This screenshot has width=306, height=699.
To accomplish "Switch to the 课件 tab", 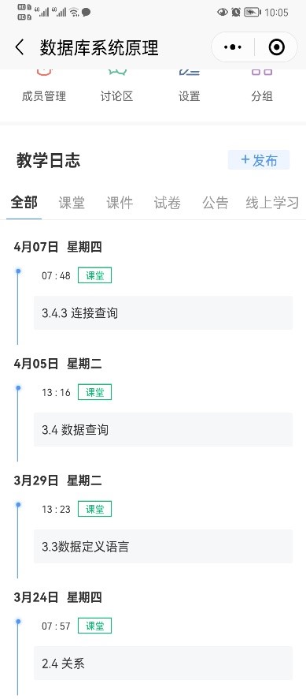I will 120,203.
